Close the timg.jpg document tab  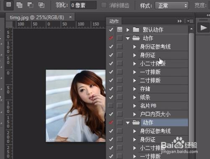[71, 17]
